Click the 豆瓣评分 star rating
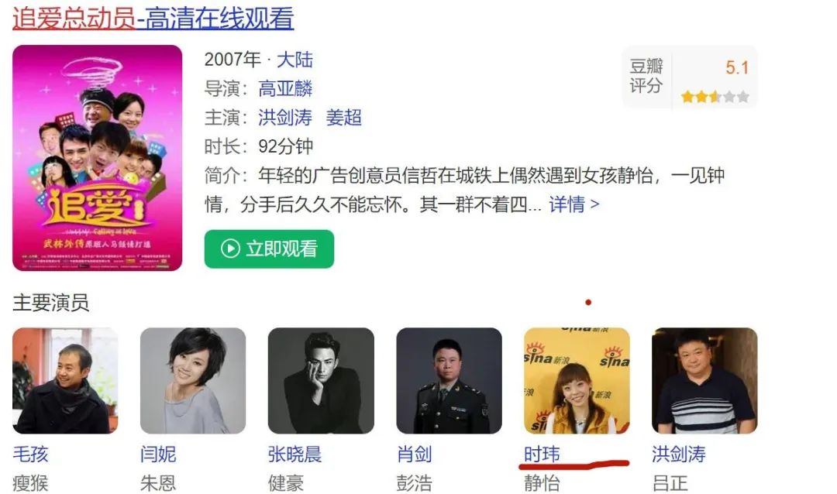The image size is (837, 494). tap(715, 97)
